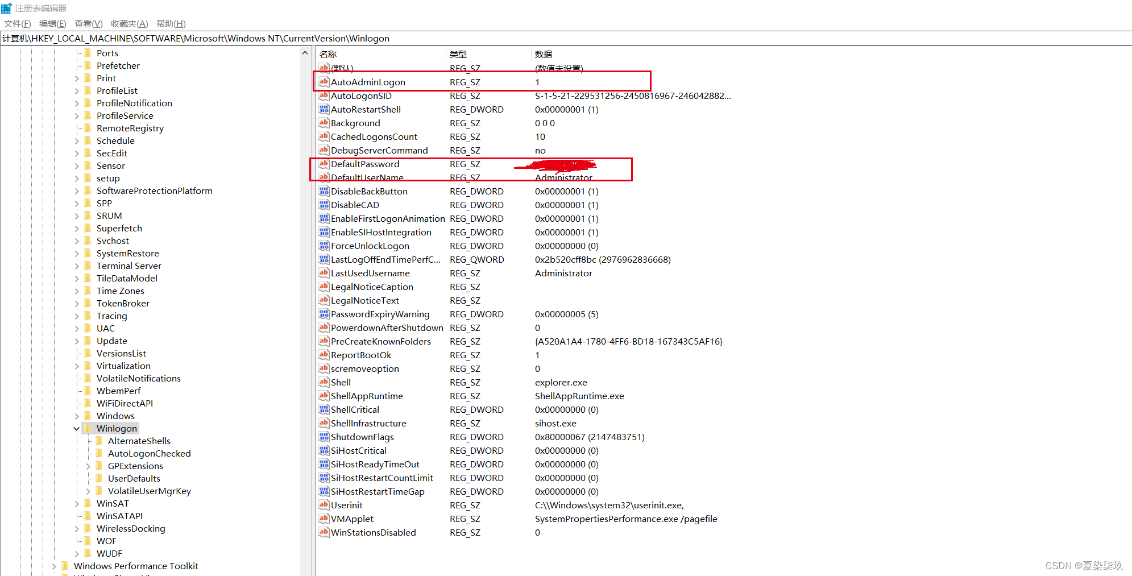
Task: Click the DisableCAD DWORD icon
Action: pyautogui.click(x=324, y=205)
